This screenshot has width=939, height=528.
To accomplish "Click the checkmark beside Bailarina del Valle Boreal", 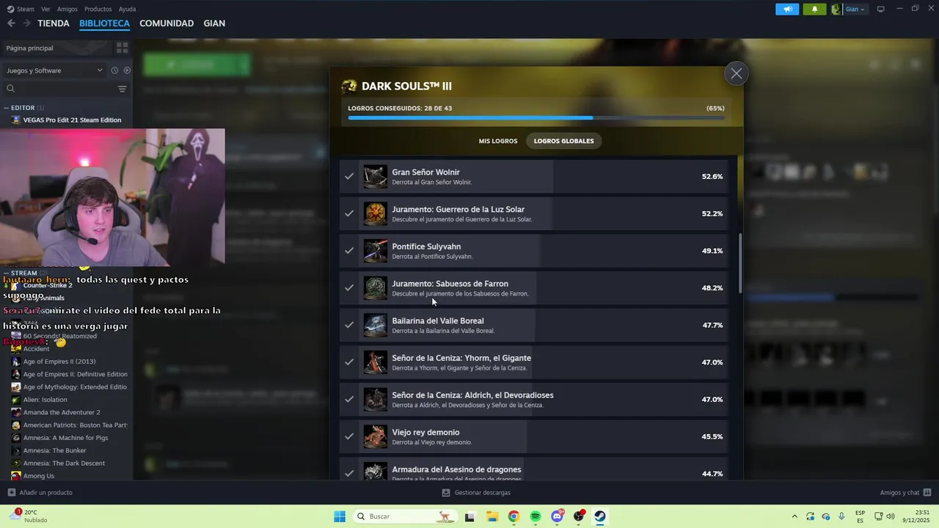I will pyautogui.click(x=349, y=325).
